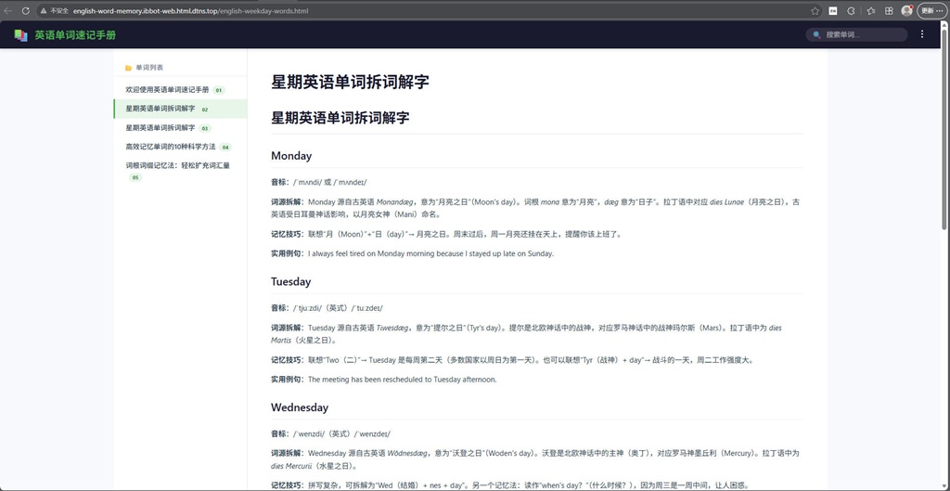Click the browser back arrow
This screenshot has width=950, height=491.
click(x=8, y=11)
